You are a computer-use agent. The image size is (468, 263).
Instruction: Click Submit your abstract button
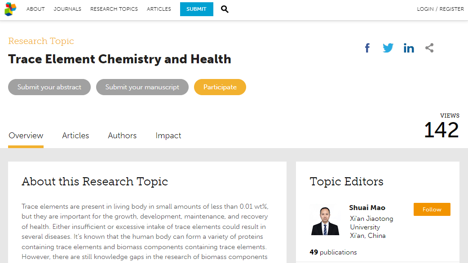49,87
